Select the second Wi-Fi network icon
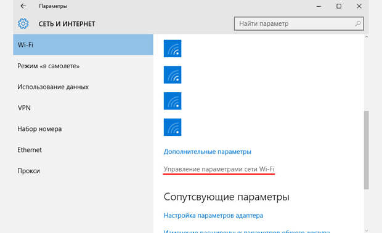The height and width of the screenshot is (233, 382). pyautogui.click(x=173, y=75)
